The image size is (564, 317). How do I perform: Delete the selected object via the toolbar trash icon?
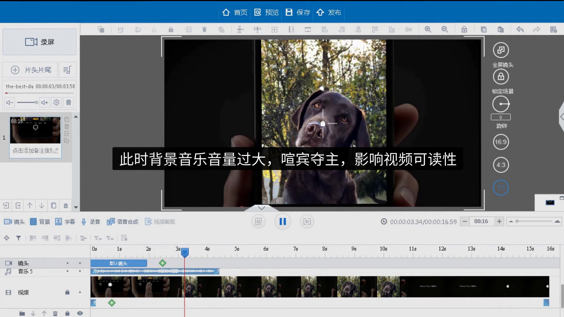pyautogui.click(x=204, y=29)
